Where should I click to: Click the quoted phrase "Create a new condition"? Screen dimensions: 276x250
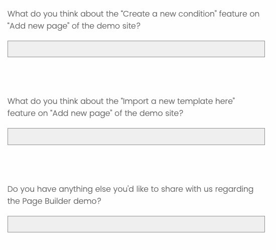point(169,14)
